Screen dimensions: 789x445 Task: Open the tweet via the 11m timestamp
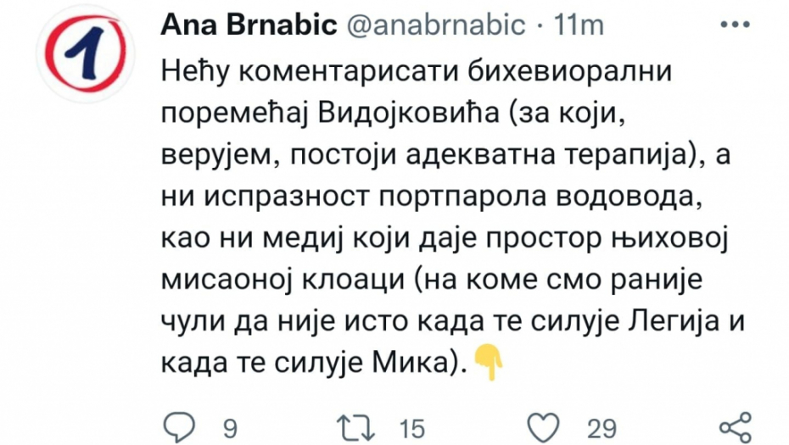point(579,26)
